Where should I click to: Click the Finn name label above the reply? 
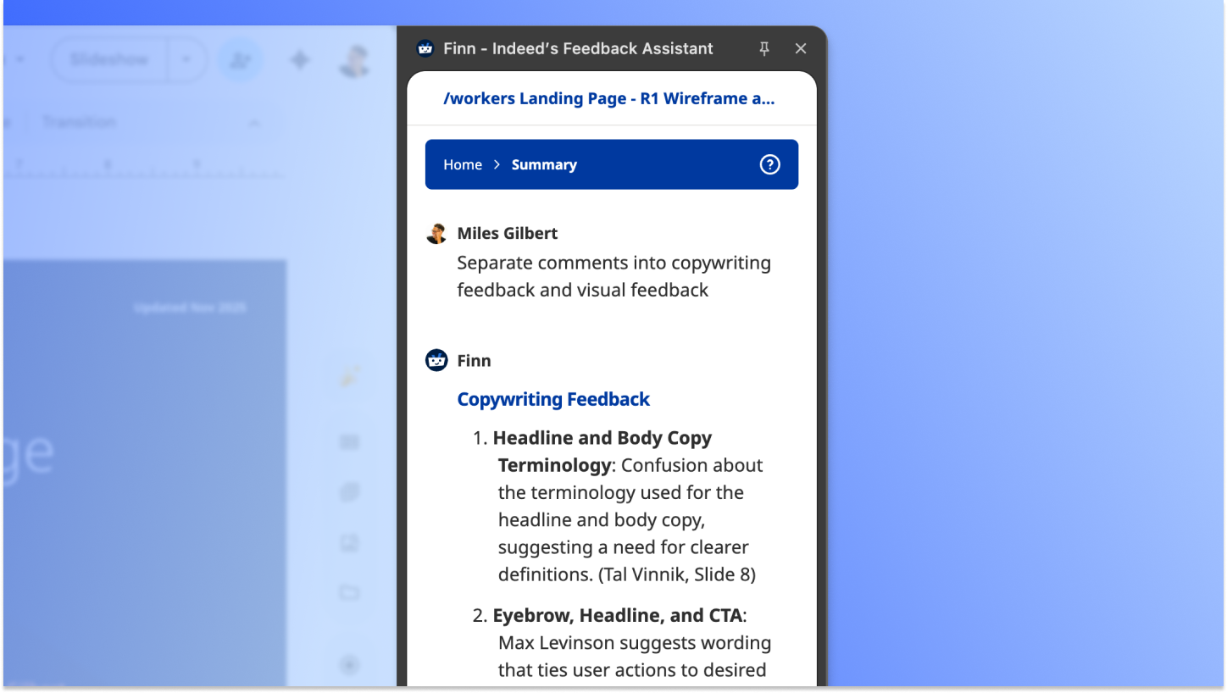[x=474, y=360]
